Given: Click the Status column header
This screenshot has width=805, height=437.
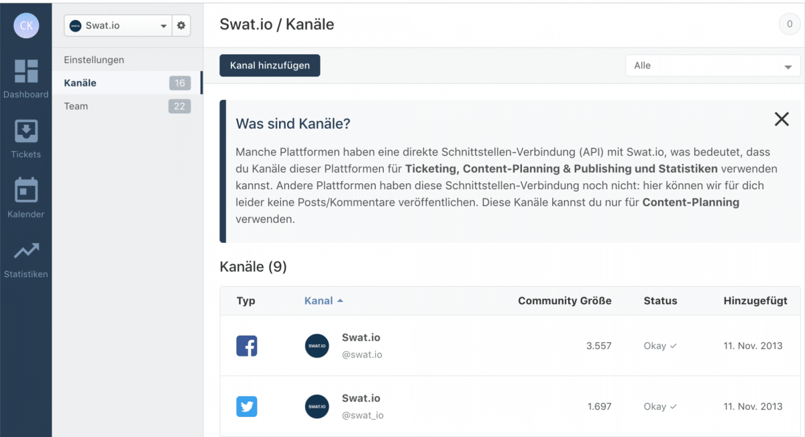Looking at the screenshot, I should 661,301.
